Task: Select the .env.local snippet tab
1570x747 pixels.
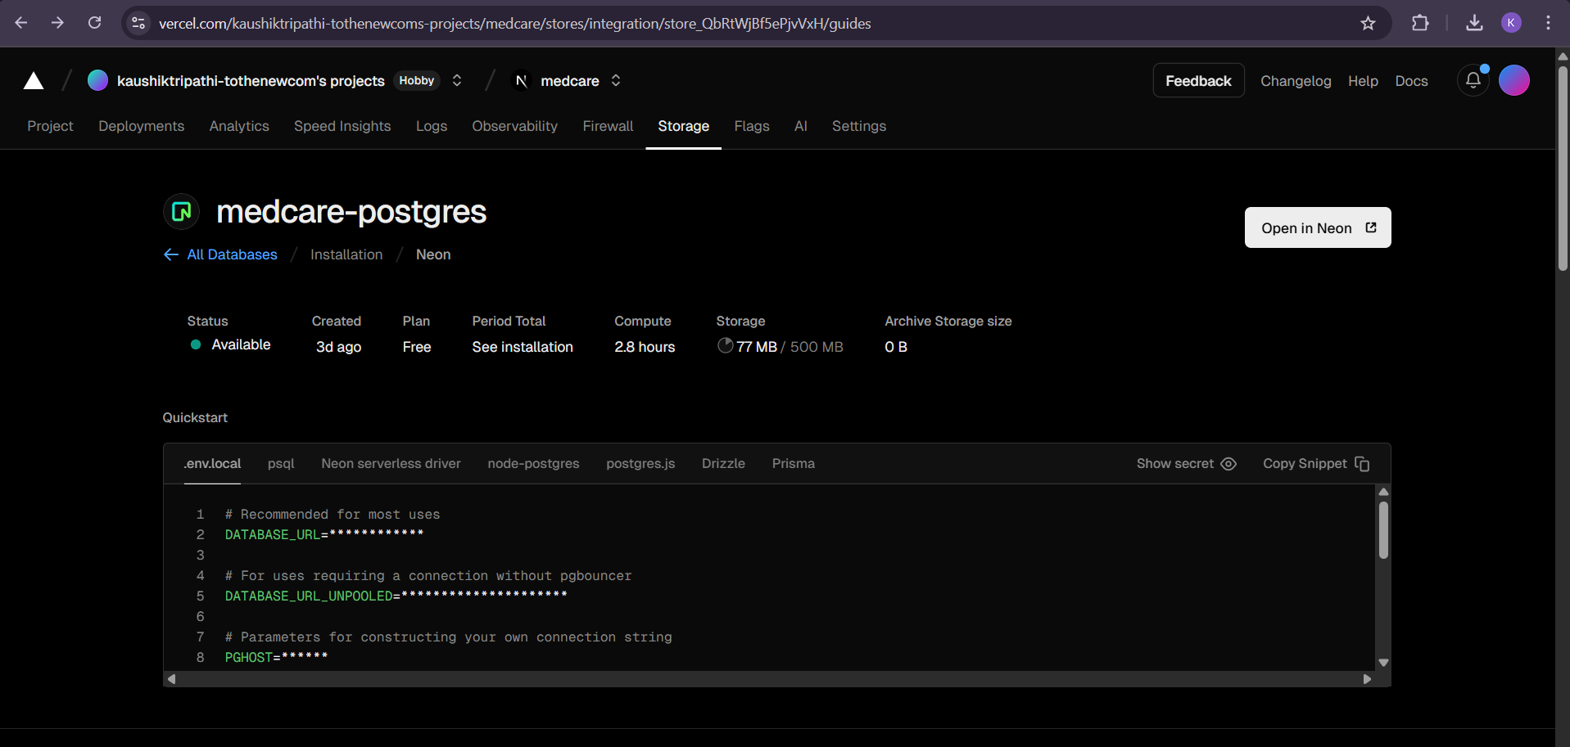Action: pyautogui.click(x=212, y=464)
